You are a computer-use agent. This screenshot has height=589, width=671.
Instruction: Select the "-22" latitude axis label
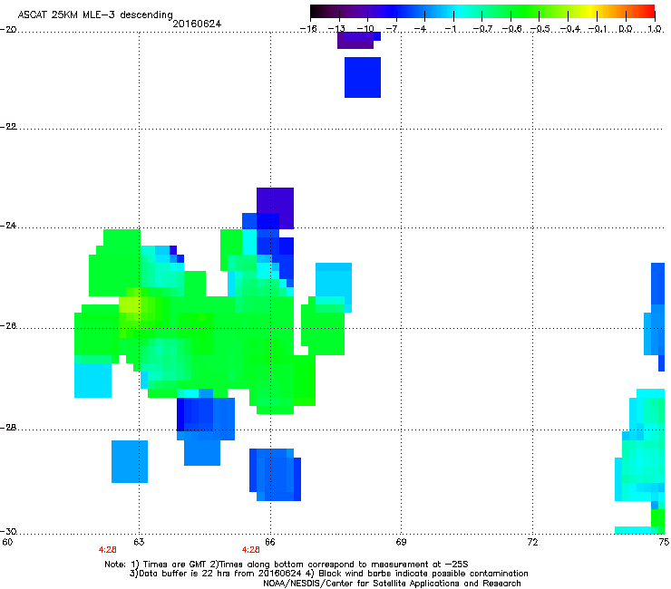pos(8,127)
